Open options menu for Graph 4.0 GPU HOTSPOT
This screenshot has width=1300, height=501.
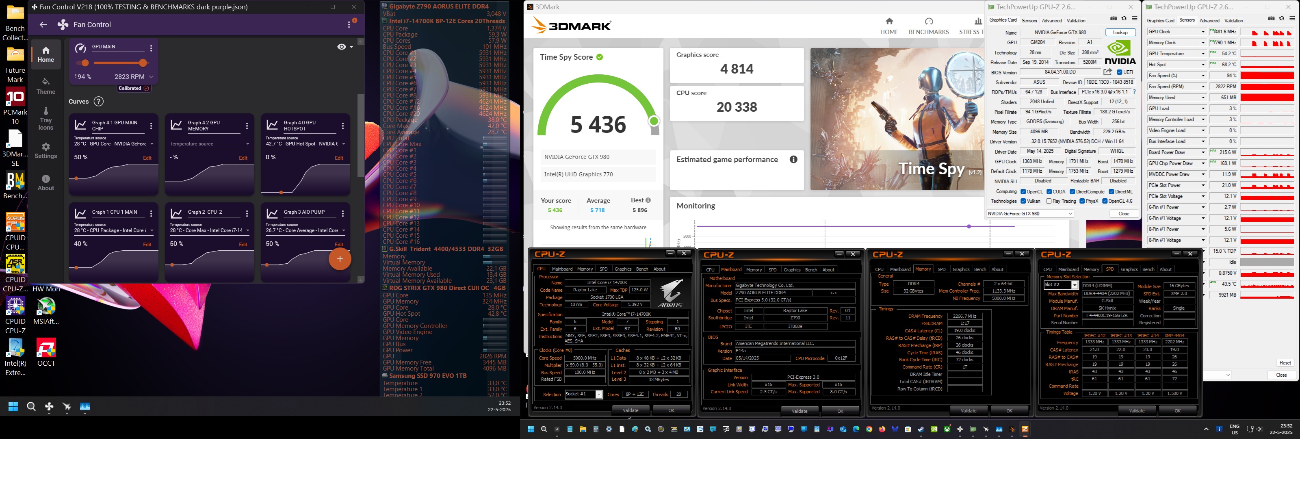pos(342,126)
